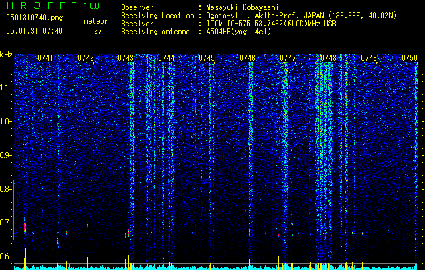This screenshot has height=270, width=425.
Task: Click the version number 1.0.0
Action: pos(92,5)
